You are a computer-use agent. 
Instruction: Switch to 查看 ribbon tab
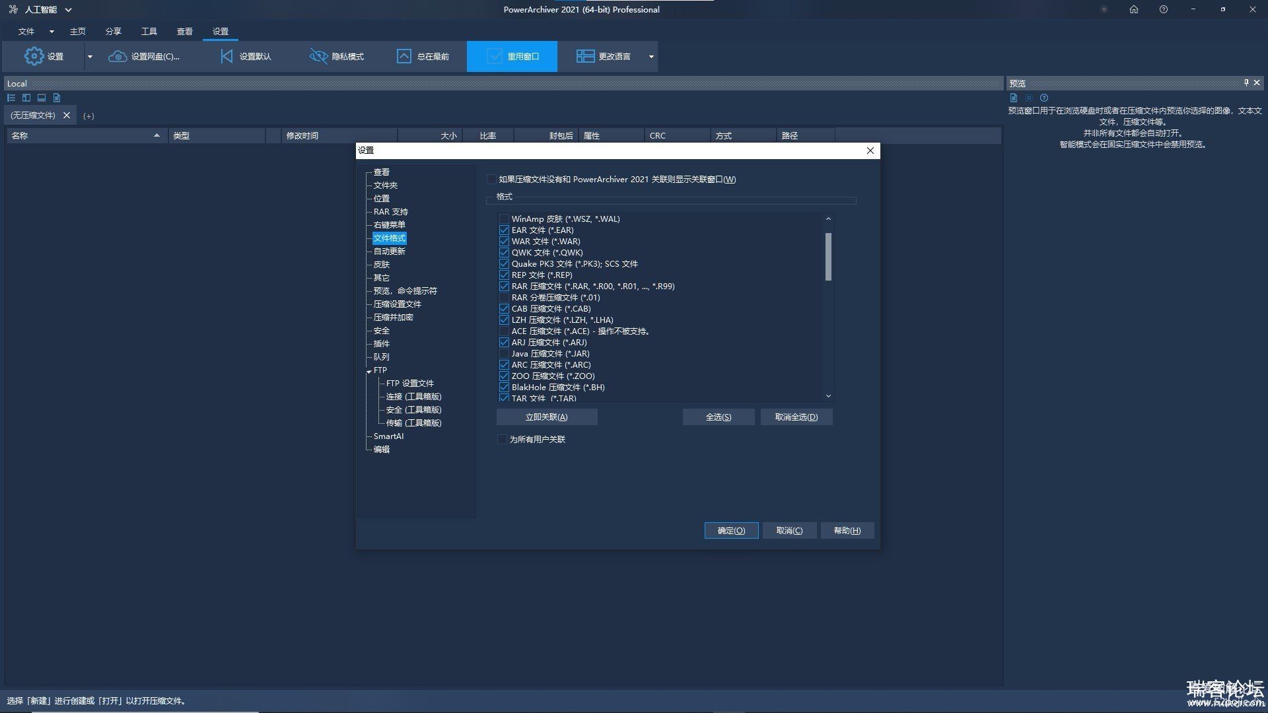pyautogui.click(x=184, y=31)
